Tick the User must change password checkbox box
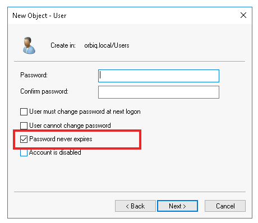 tap(24, 112)
